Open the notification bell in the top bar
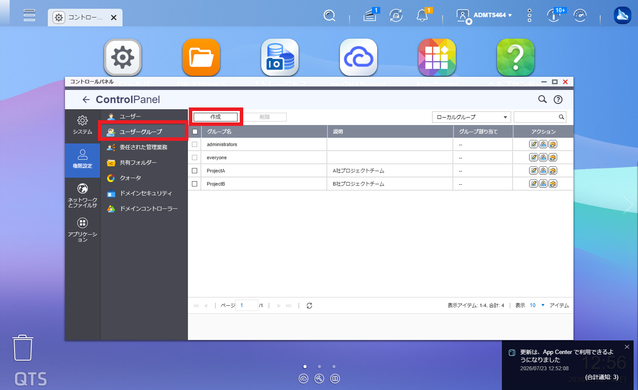The width and height of the screenshot is (638, 390). pyautogui.click(x=422, y=16)
